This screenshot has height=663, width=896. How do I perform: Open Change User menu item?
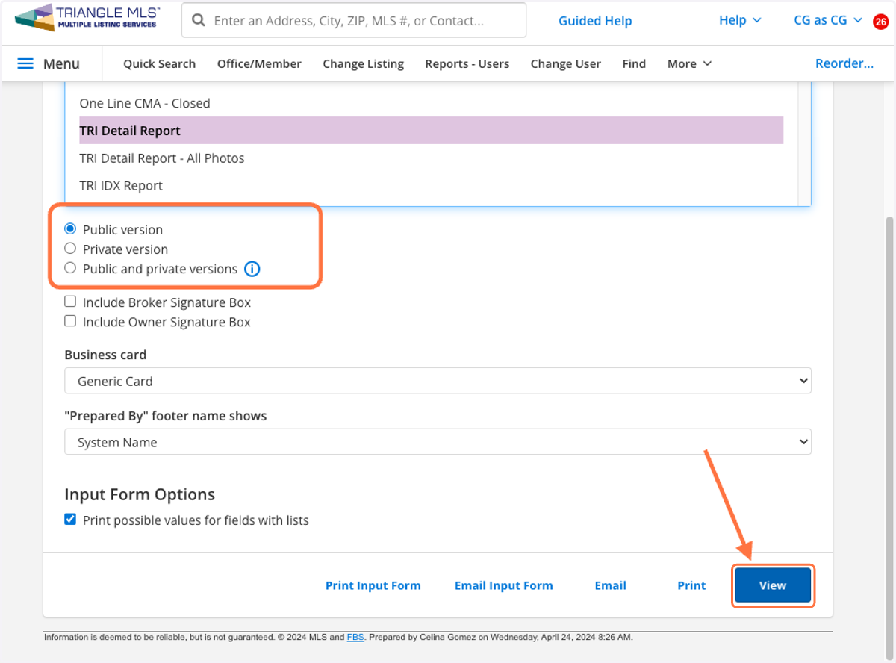click(x=566, y=63)
